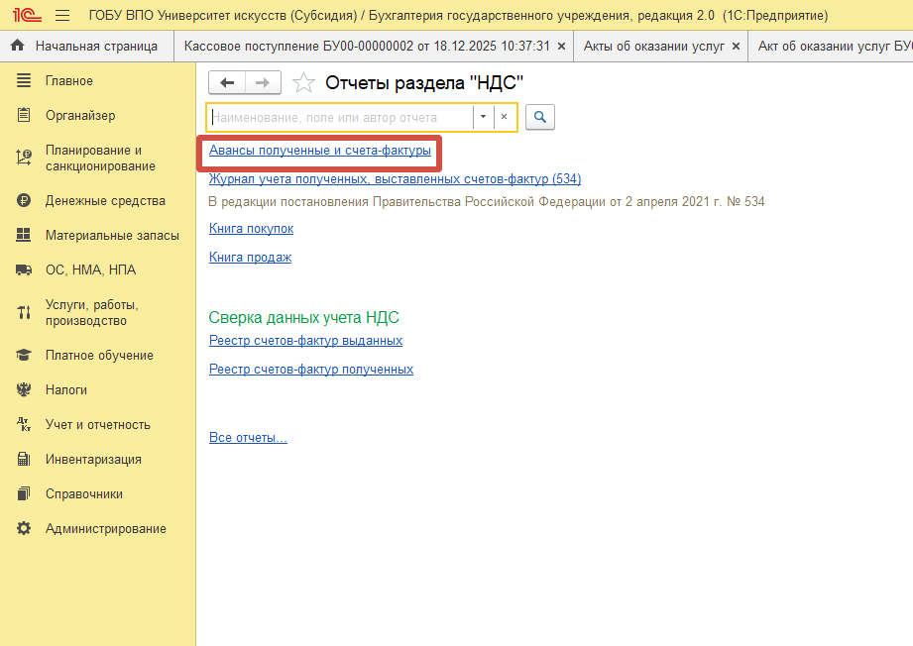Click the Справочники books icon
913x646 pixels.
pyautogui.click(x=23, y=493)
